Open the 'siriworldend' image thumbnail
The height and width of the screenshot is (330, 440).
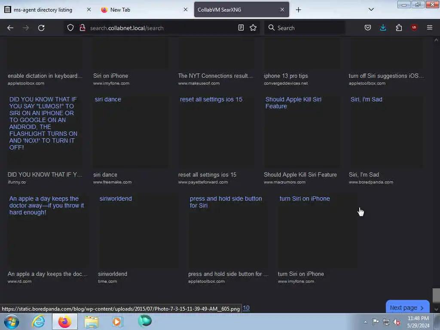[138, 231]
